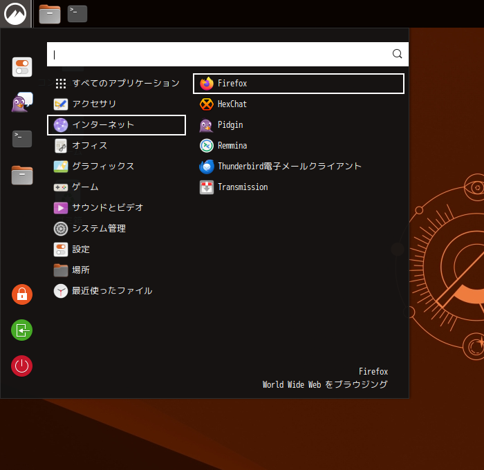
Task: Select the サウンドとビデオ category
Action: tap(116, 207)
